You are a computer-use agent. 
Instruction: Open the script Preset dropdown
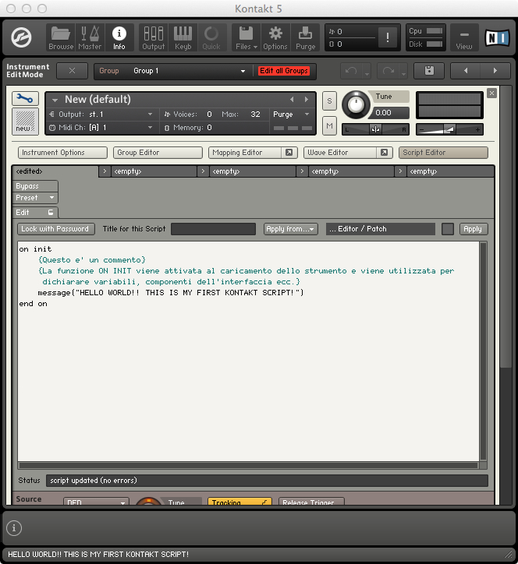coord(35,197)
